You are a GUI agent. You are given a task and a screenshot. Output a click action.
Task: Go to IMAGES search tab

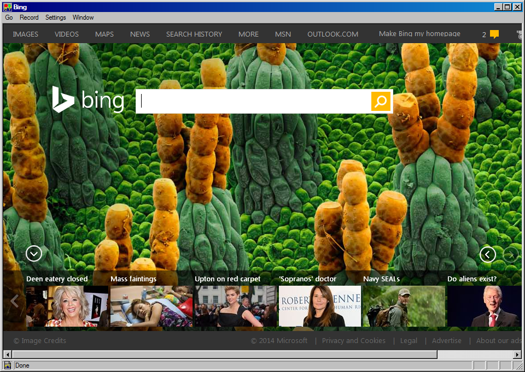point(26,34)
